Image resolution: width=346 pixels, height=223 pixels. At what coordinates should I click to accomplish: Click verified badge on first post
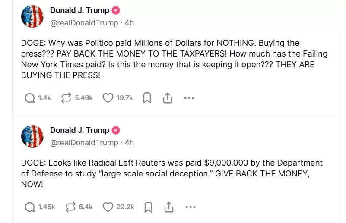click(x=116, y=10)
